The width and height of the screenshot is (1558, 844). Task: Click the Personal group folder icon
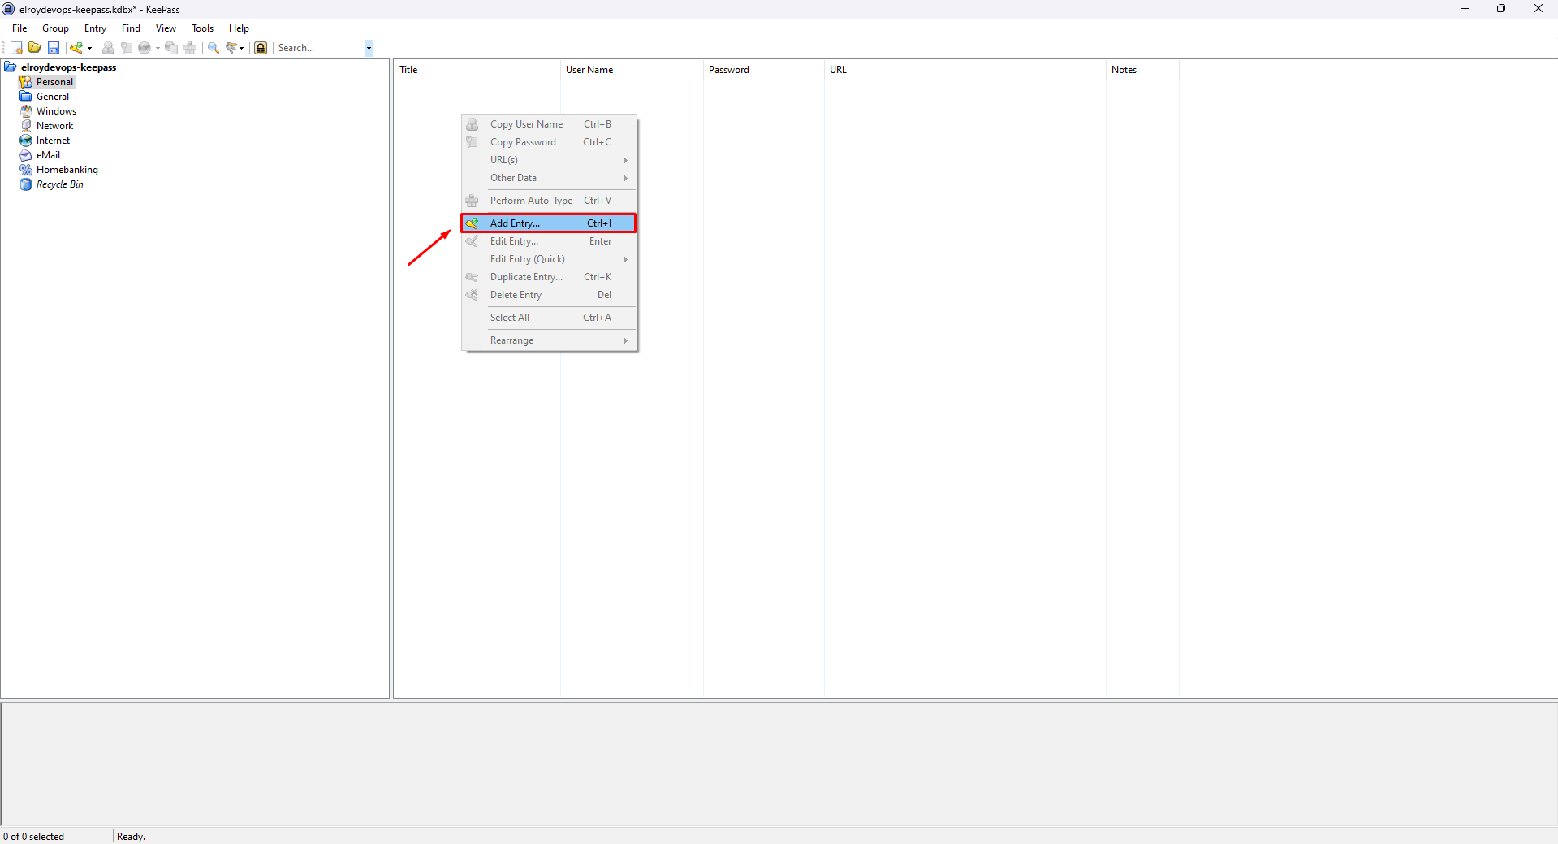click(26, 82)
